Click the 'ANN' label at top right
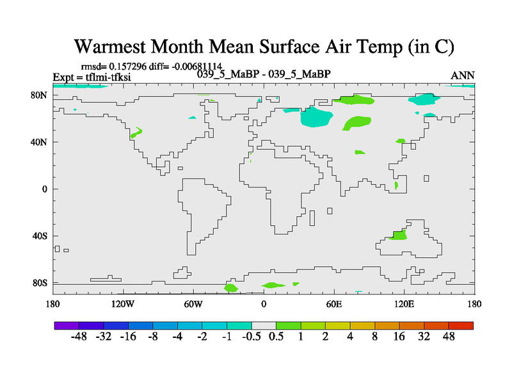Viewport: 512px width, 384px height. (462, 76)
